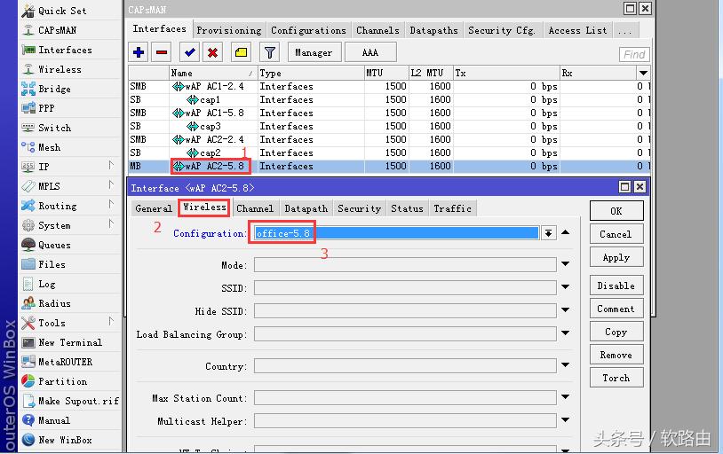Collapse the Configuration field with up arrow
Screen dimensions: 723x454
566,232
